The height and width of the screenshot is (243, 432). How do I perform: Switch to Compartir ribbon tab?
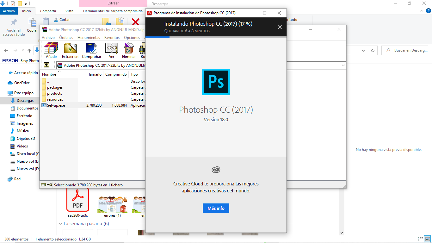coord(48,11)
